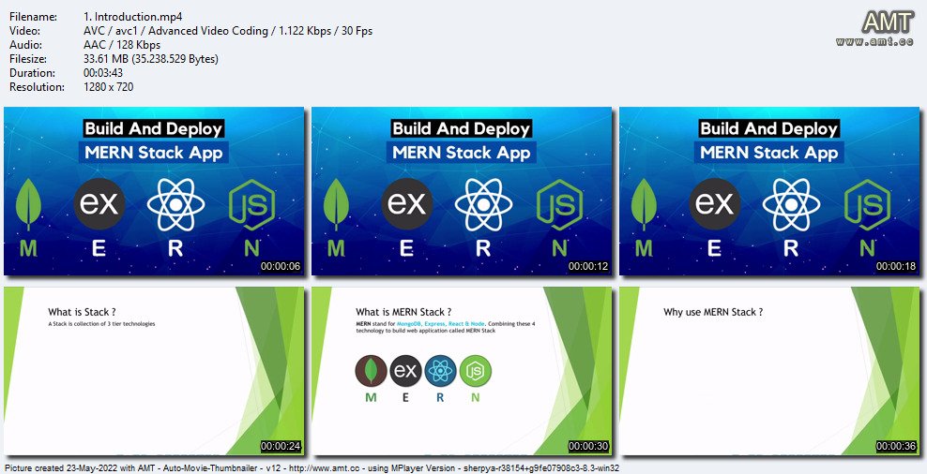Image resolution: width=927 pixels, height=474 pixels.
Task: Click the timestamp '00:00:24'
Action: coord(281,446)
